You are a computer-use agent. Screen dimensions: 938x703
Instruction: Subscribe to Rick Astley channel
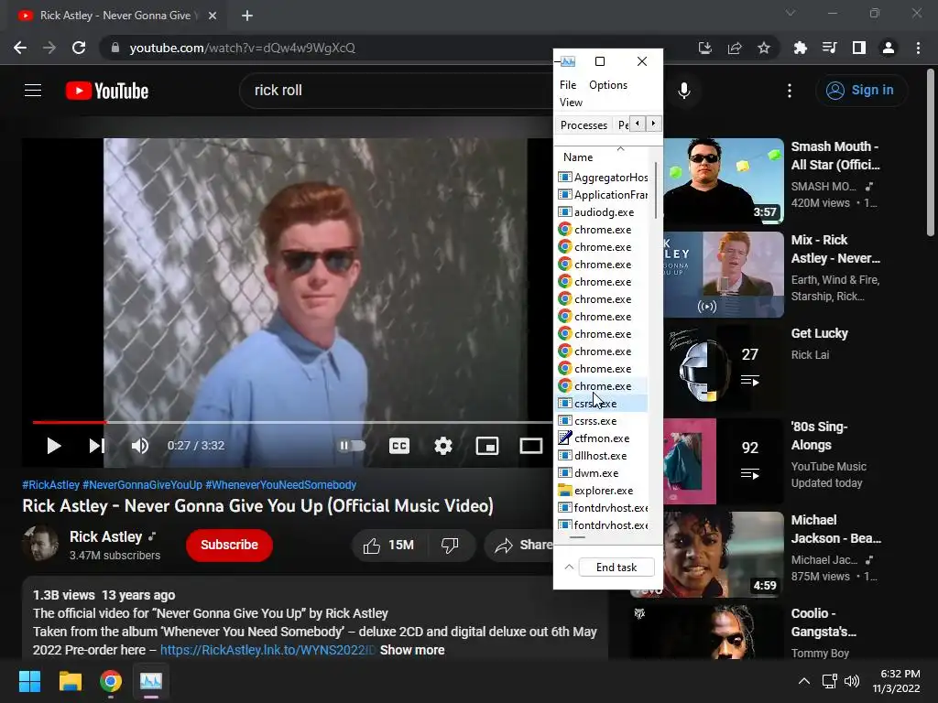229,546
